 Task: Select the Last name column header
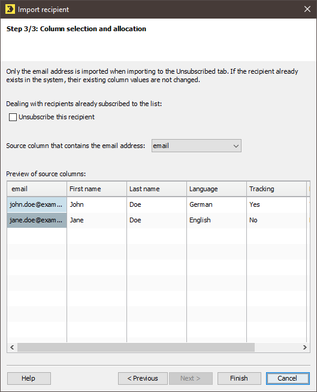(x=157, y=189)
